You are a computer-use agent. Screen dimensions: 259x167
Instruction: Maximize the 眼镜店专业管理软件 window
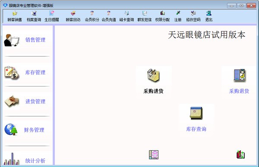[x=241, y=6]
